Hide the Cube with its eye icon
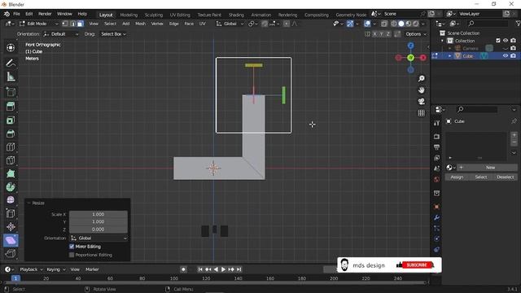 (506, 56)
